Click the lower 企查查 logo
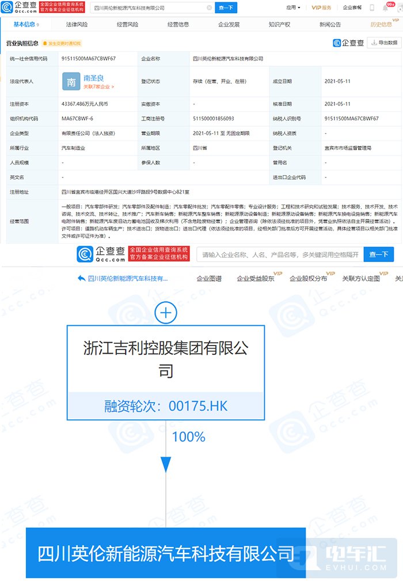The image size is (403, 584). (101, 254)
